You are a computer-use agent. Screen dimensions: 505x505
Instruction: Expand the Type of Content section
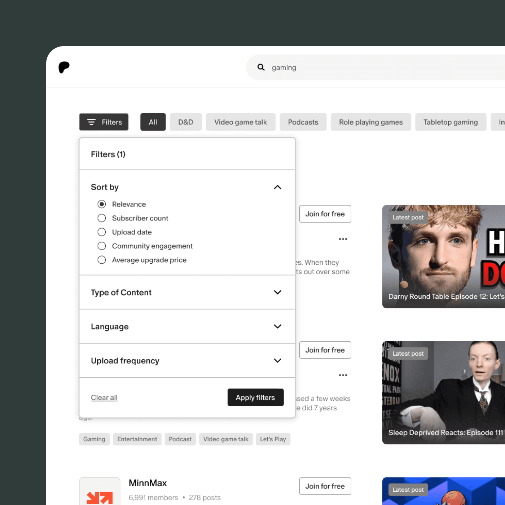point(277,292)
